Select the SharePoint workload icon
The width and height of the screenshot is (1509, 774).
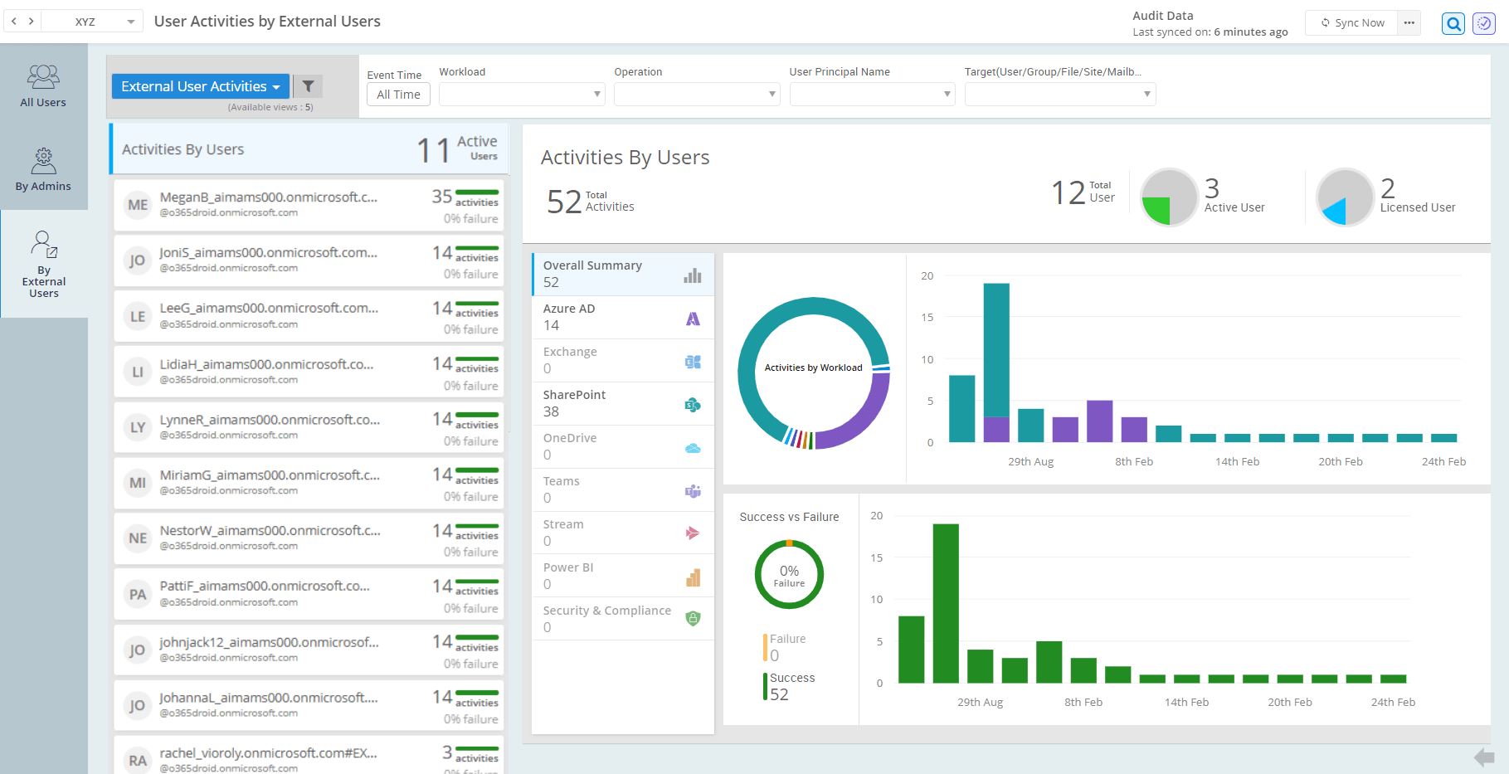(693, 405)
